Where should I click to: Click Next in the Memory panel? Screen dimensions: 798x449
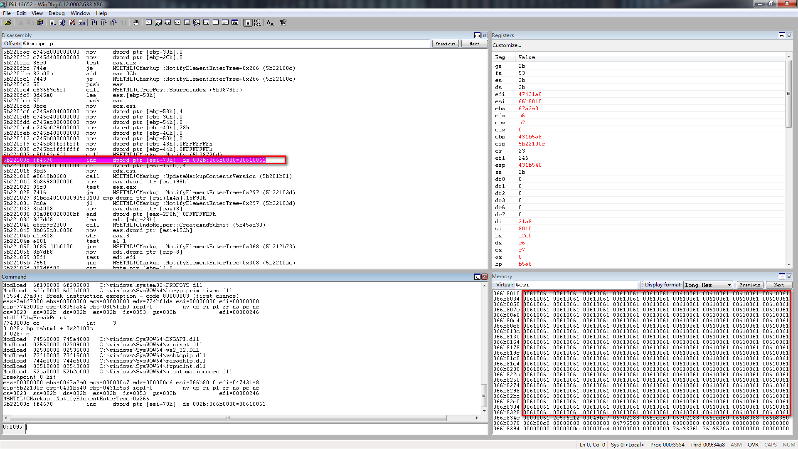(x=779, y=285)
